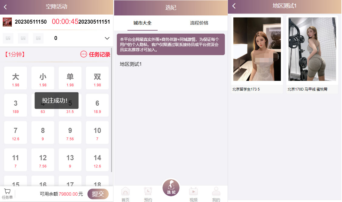
Task: Select the 大 1.98 bet option
Action: click(x=15, y=78)
